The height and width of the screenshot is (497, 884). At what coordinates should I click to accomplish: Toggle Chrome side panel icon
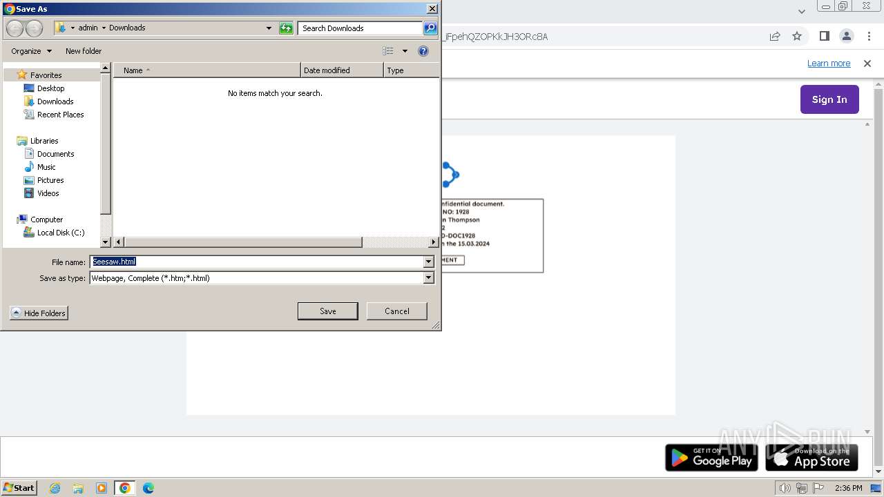tap(824, 36)
